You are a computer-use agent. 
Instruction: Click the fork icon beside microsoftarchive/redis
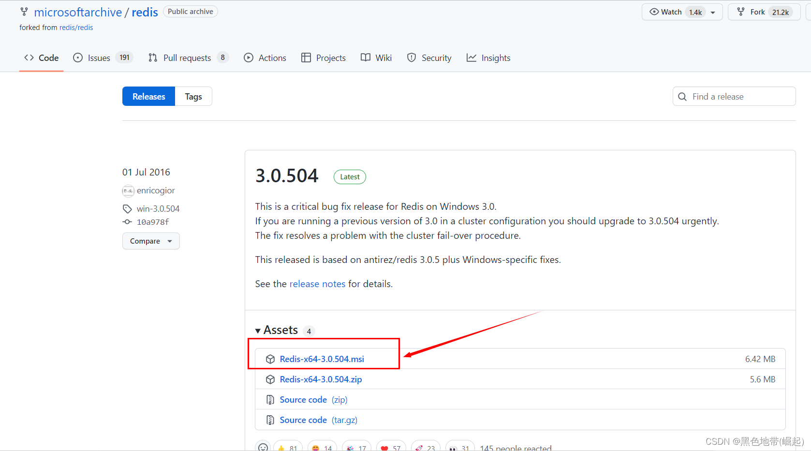(24, 12)
